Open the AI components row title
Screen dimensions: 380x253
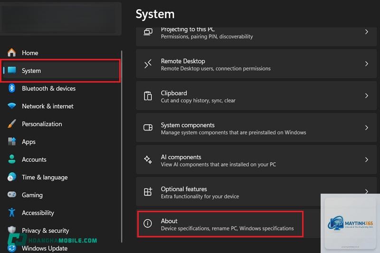(x=181, y=157)
